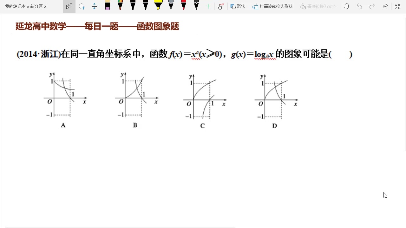This screenshot has width=406, height=228.
Task: Choose the insert/remove space tool
Action: click(94, 6)
